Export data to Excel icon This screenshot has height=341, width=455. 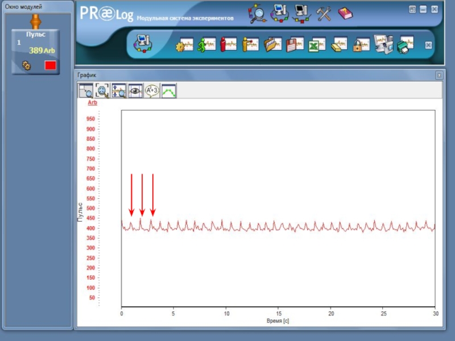coord(316,44)
